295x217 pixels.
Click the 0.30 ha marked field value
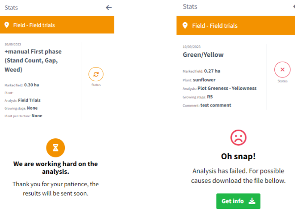click(x=32, y=85)
